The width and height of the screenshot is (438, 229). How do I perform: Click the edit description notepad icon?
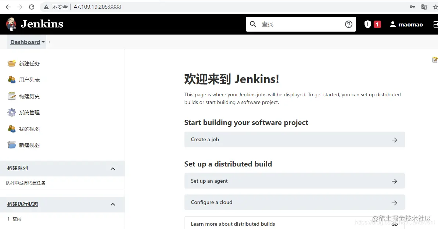point(435,60)
